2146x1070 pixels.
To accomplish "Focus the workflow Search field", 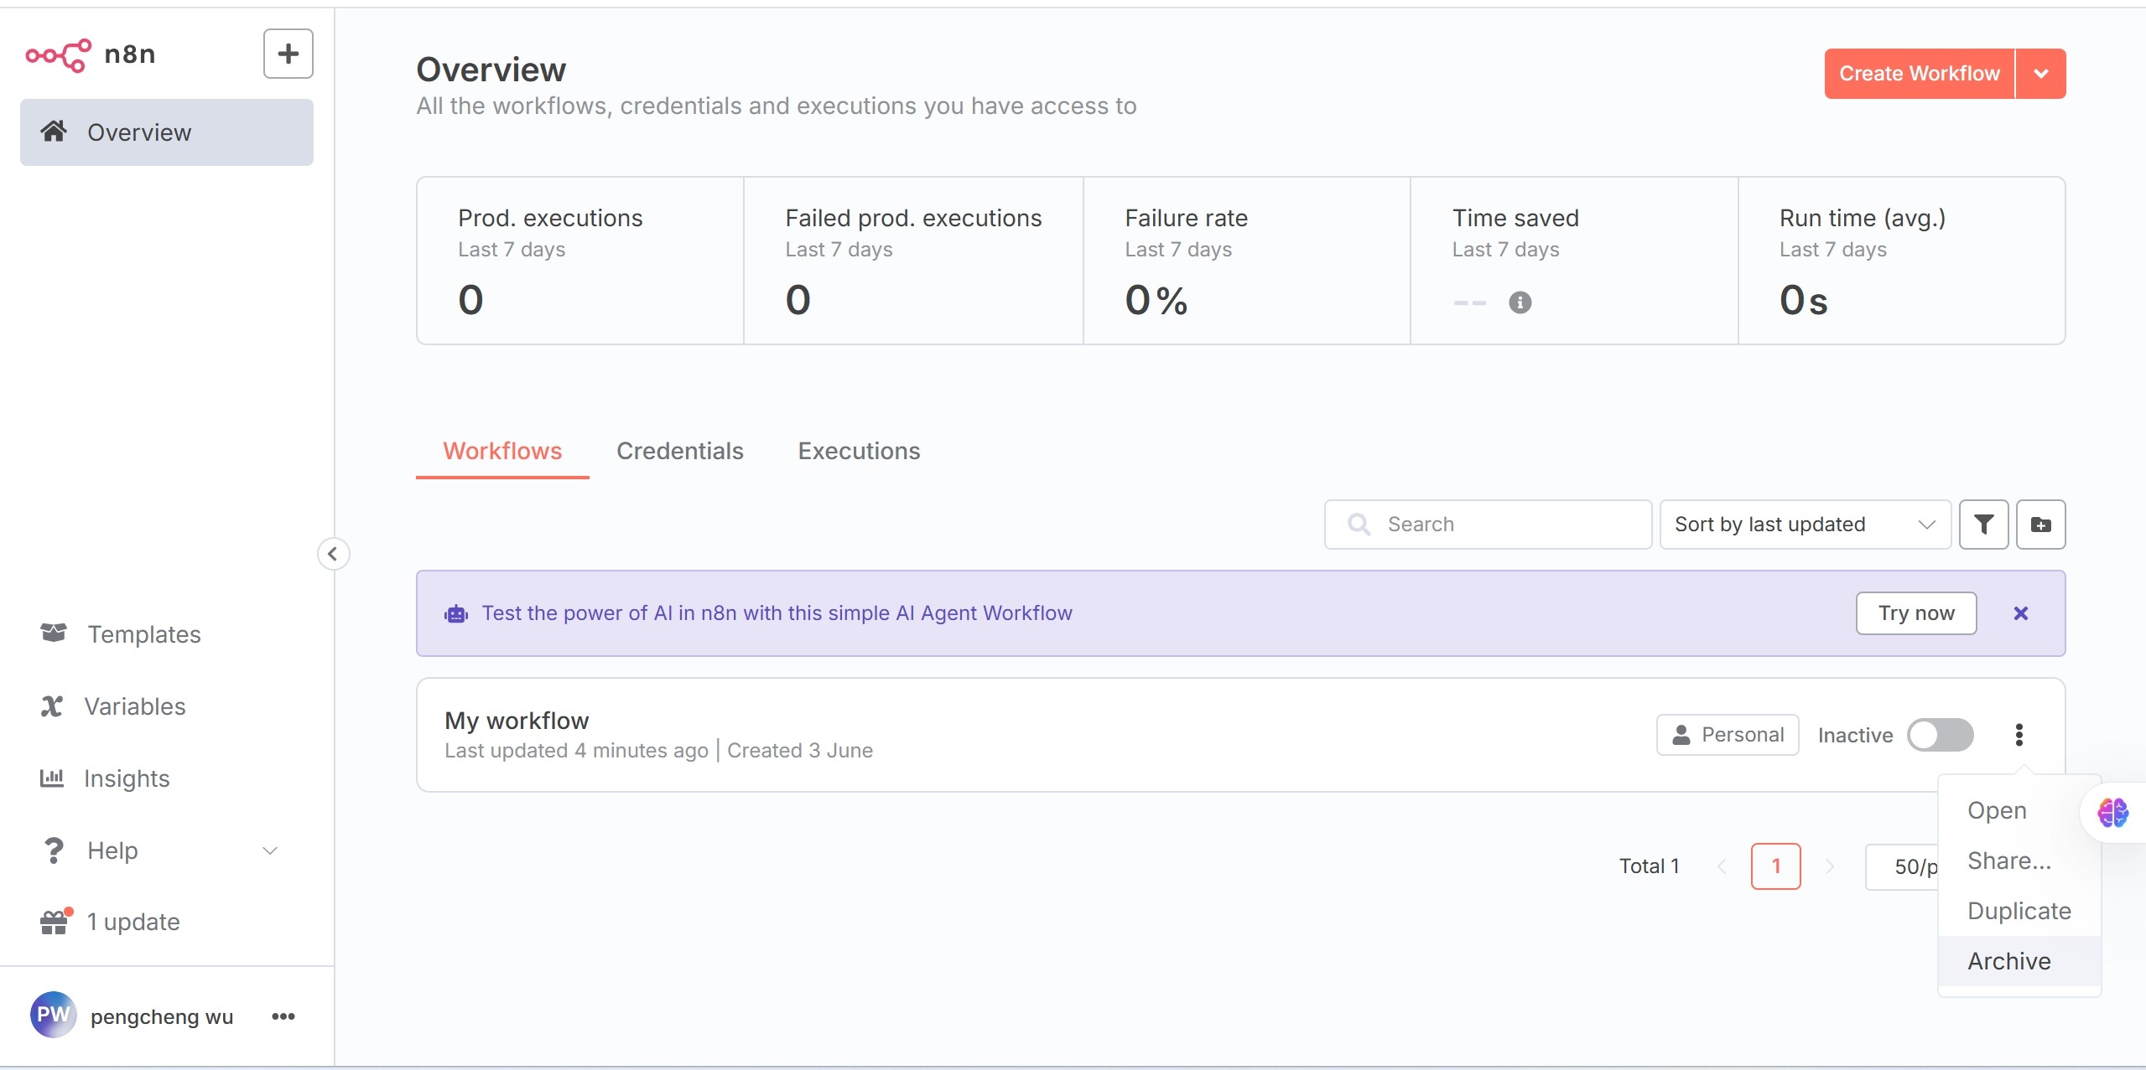I will tap(1488, 525).
